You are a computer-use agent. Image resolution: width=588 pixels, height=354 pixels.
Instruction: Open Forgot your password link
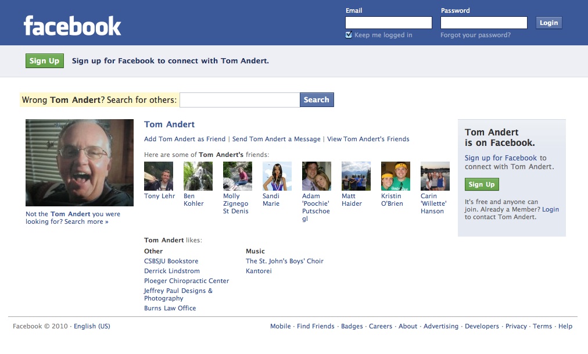[475, 35]
